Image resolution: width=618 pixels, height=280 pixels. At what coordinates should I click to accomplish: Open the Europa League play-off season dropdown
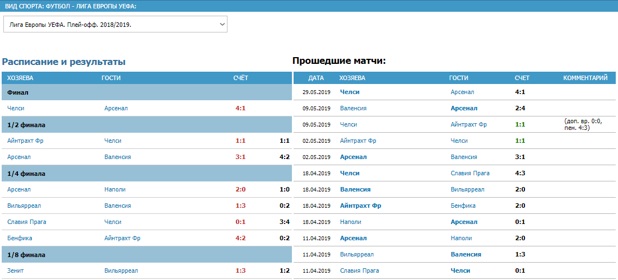pyautogui.click(x=115, y=24)
